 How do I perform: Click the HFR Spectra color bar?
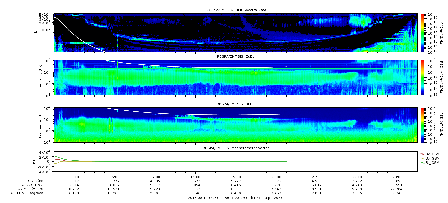pos(423,32)
